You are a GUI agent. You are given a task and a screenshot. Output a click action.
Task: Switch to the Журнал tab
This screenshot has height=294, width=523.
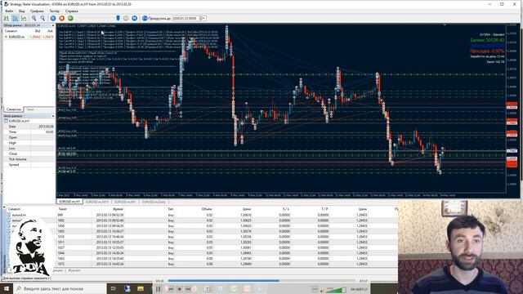click(74, 270)
